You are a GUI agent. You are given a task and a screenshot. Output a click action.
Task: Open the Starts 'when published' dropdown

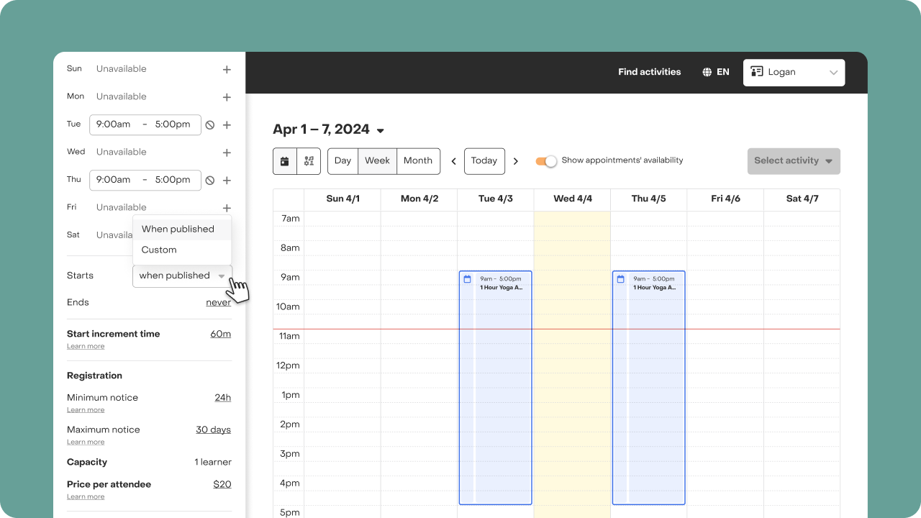(183, 276)
